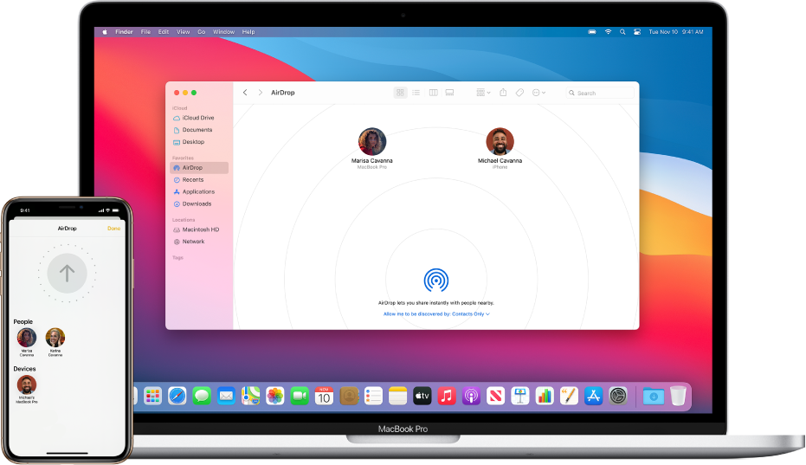Open Maps from the Dock

[250, 396]
